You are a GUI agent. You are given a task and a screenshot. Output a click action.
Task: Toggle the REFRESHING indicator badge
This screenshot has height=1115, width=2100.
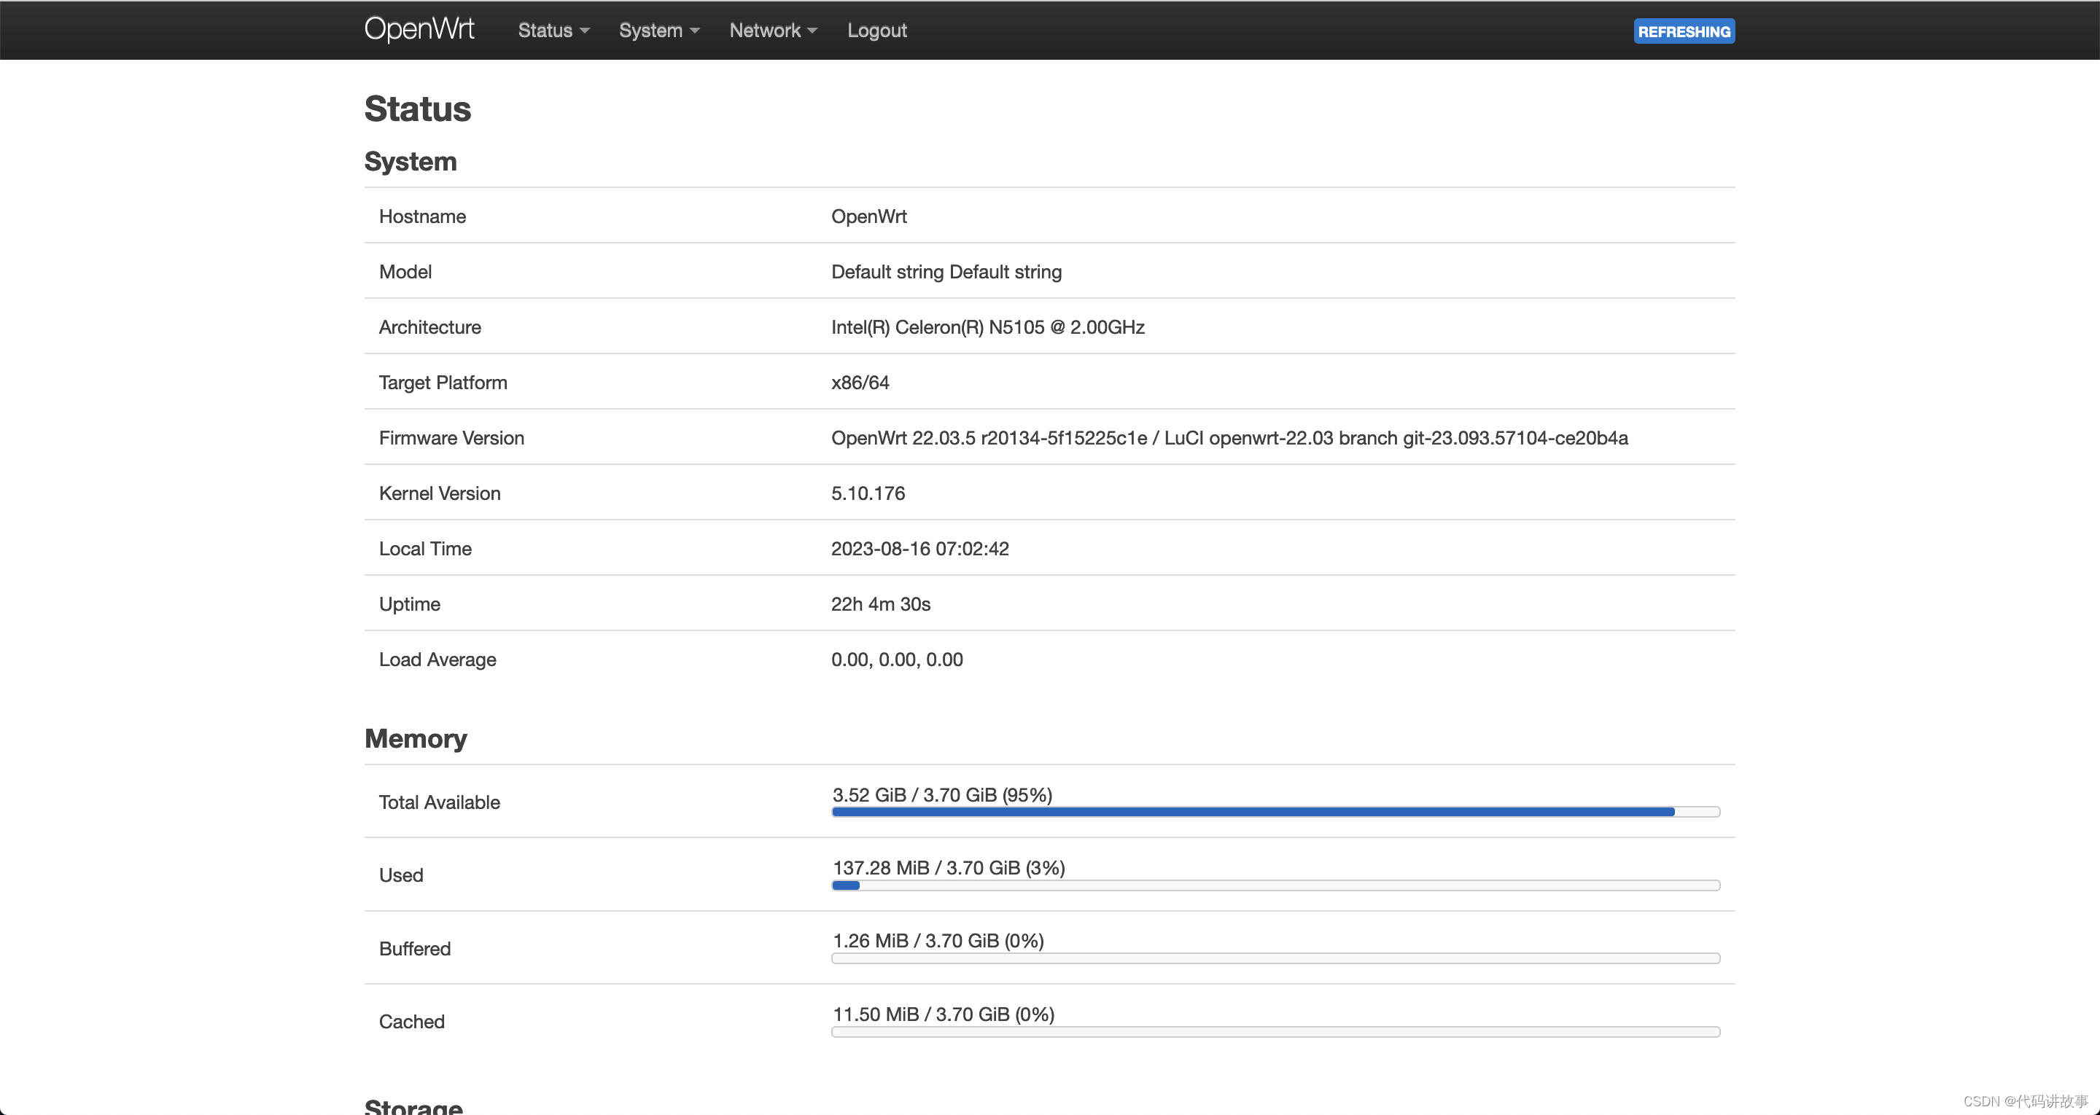[1684, 31]
